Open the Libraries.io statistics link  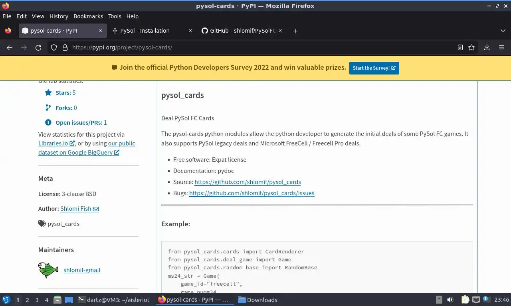click(x=56, y=143)
